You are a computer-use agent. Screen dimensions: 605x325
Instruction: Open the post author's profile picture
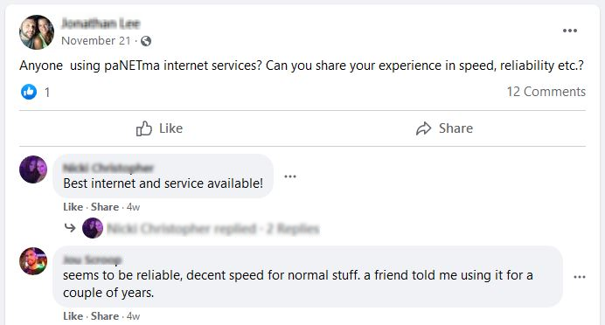[x=37, y=32]
